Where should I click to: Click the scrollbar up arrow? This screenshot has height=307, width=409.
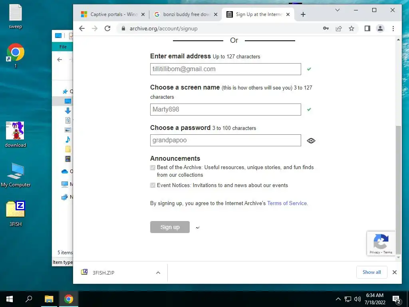coord(398,40)
